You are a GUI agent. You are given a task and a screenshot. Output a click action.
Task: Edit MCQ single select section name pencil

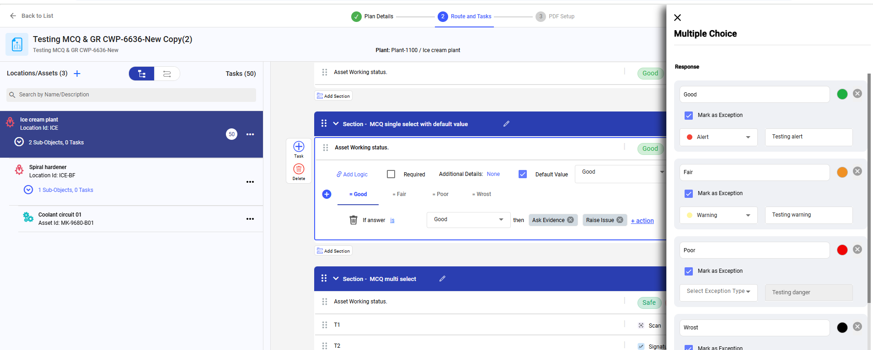[506, 124]
